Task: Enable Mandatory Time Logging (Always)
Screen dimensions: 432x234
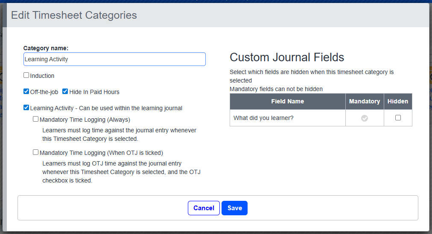Action: [x=36, y=119]
